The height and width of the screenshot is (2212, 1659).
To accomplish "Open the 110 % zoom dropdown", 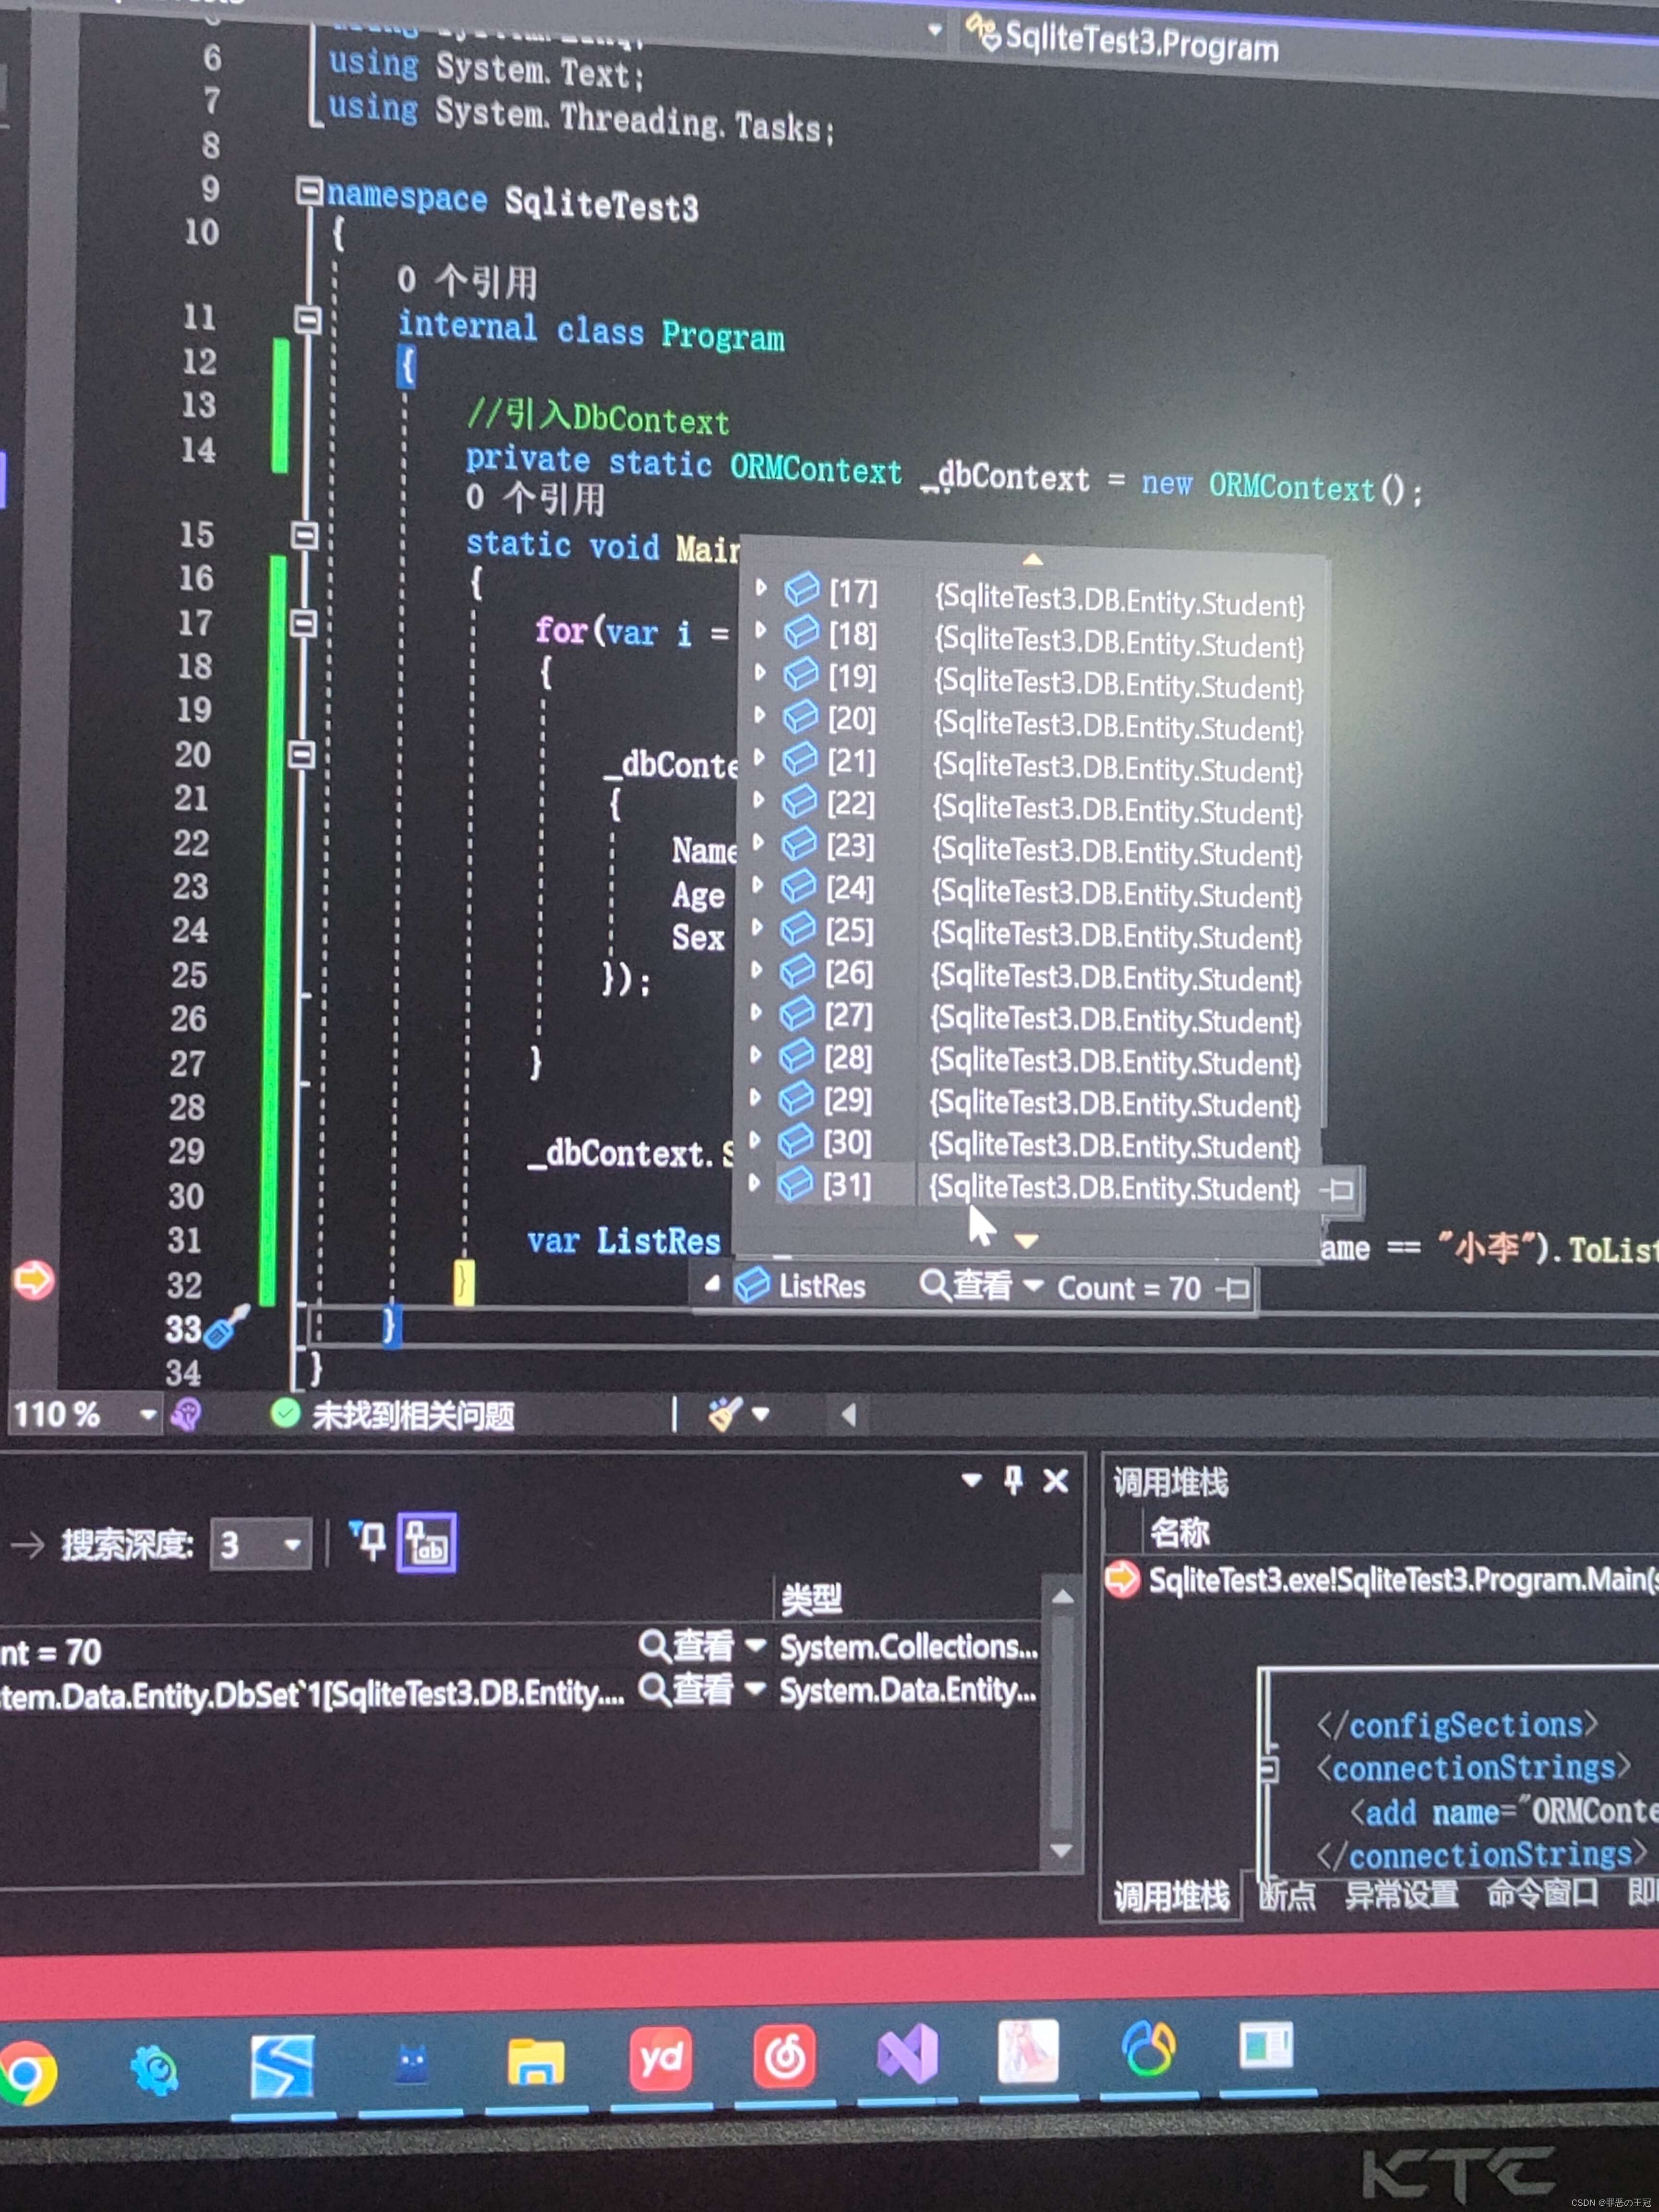I will pyautogui.click(x=148, y=1414).
